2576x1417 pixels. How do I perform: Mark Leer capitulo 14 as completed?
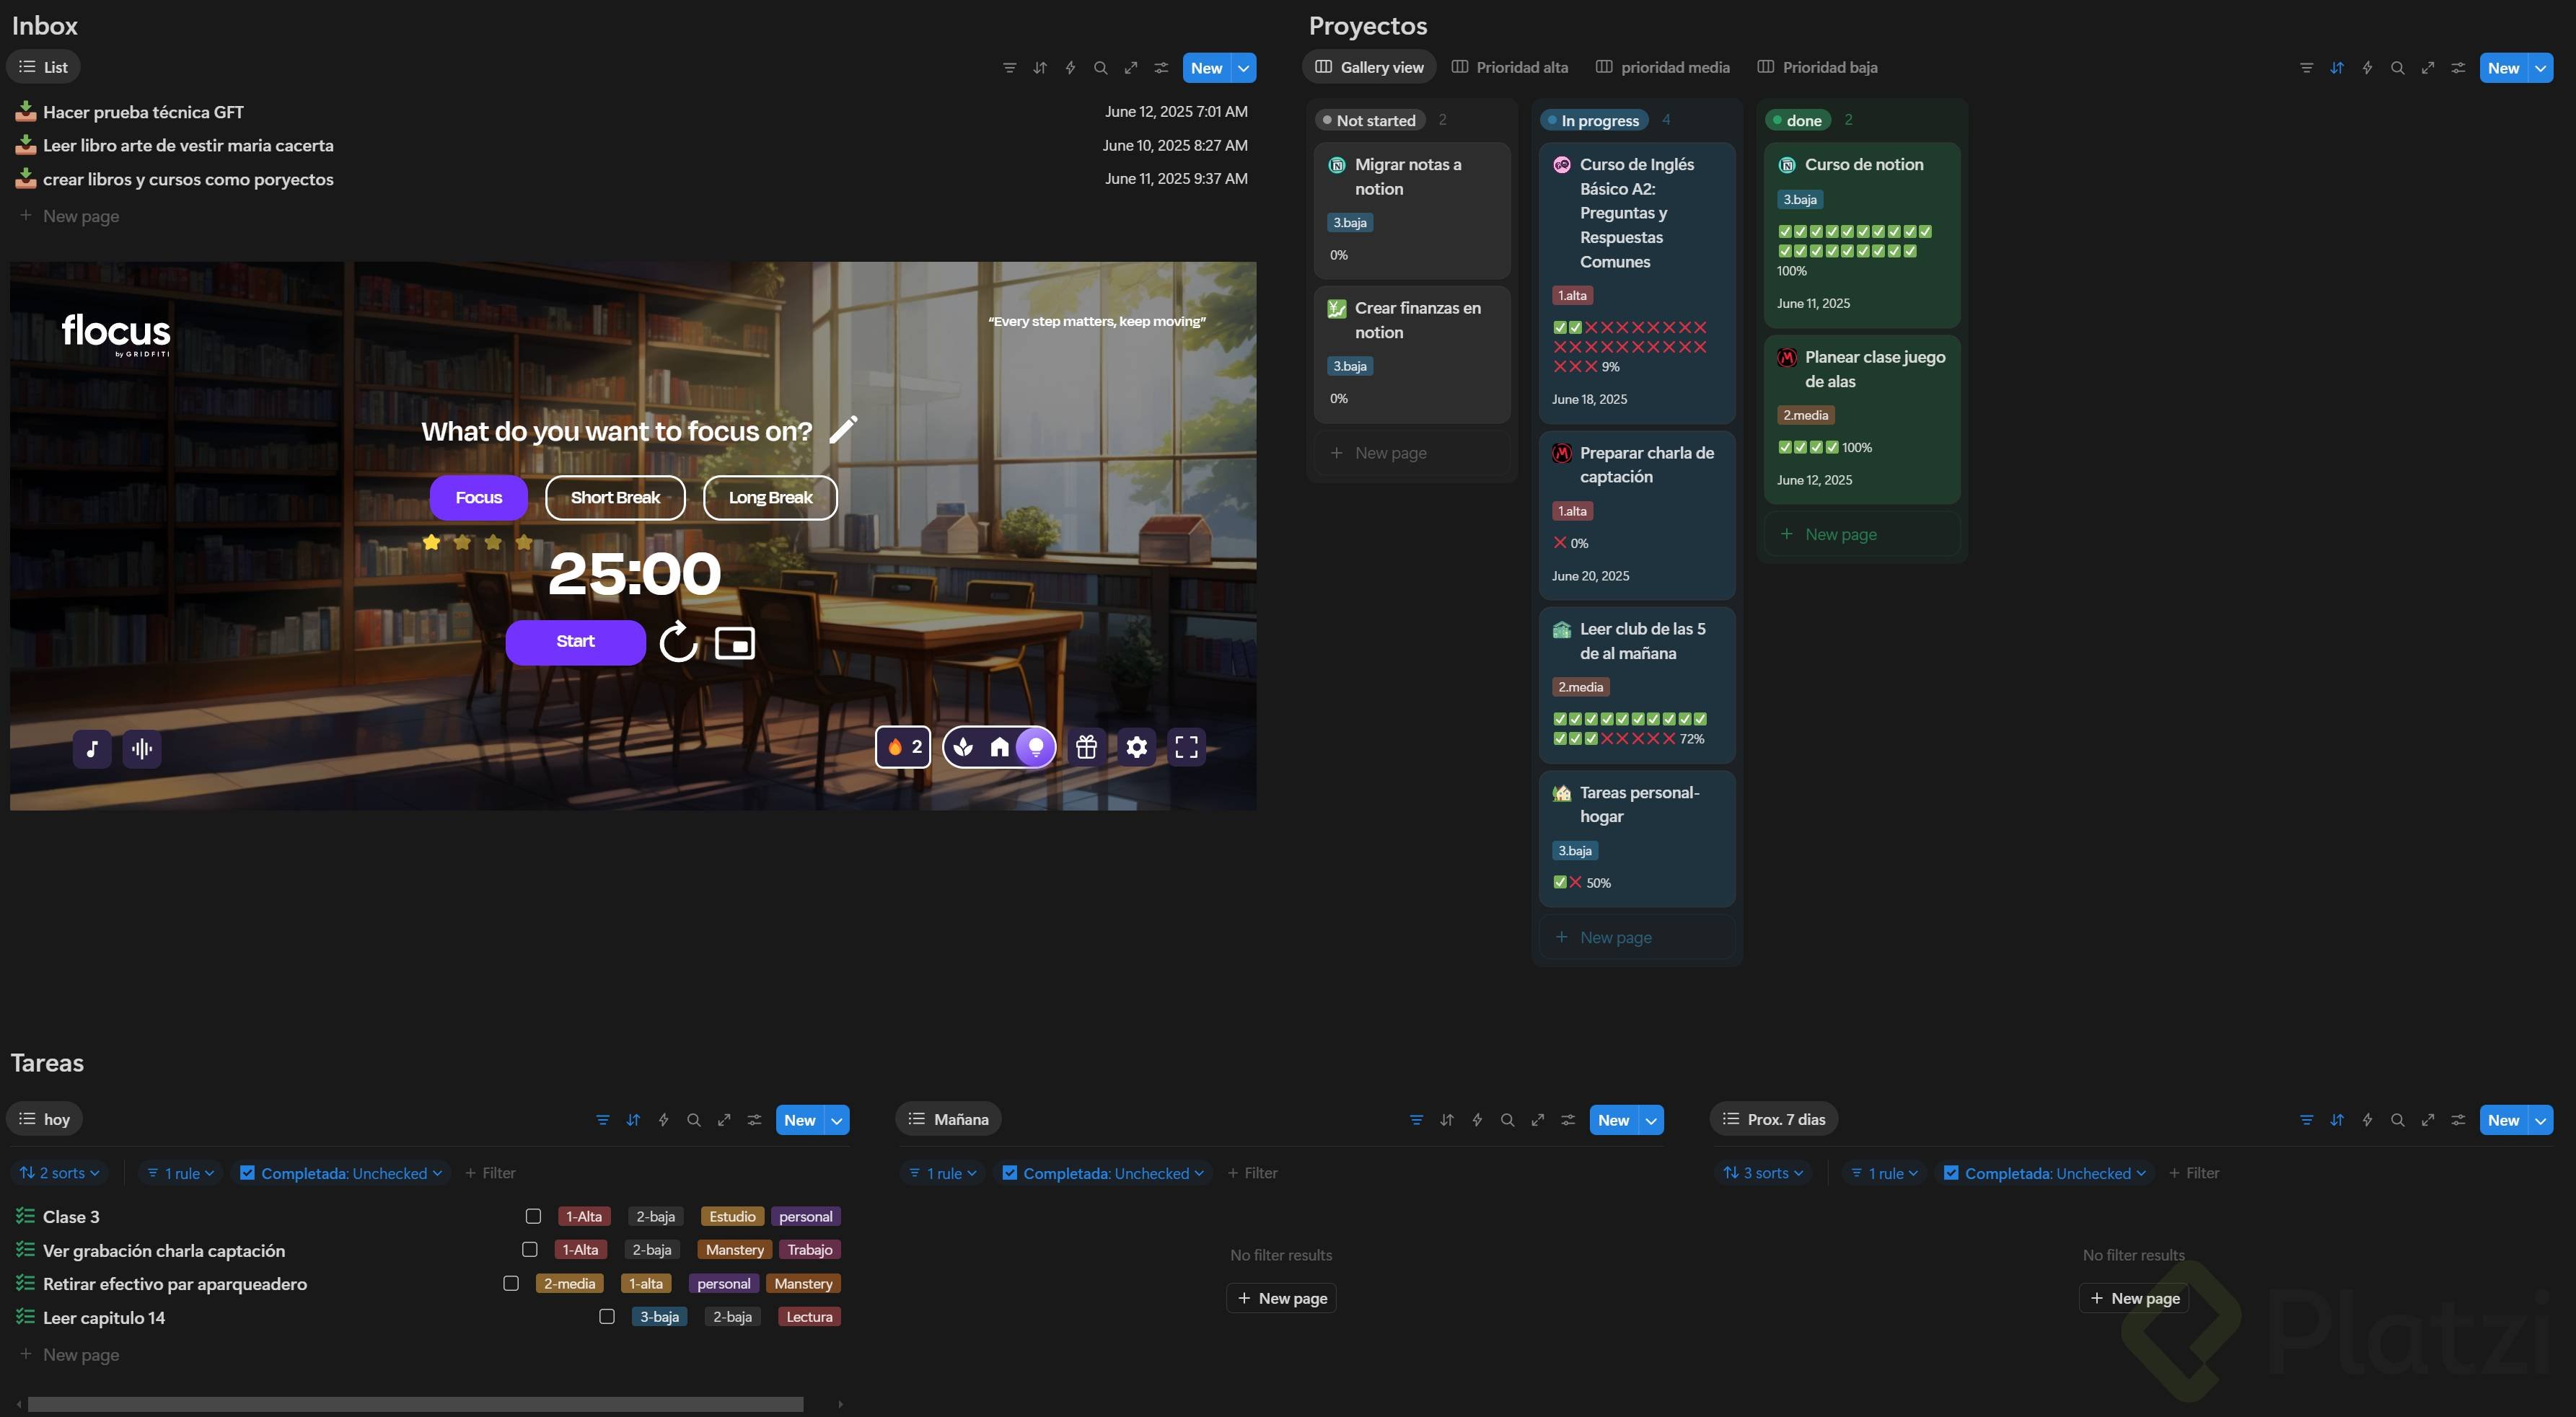606,1316
